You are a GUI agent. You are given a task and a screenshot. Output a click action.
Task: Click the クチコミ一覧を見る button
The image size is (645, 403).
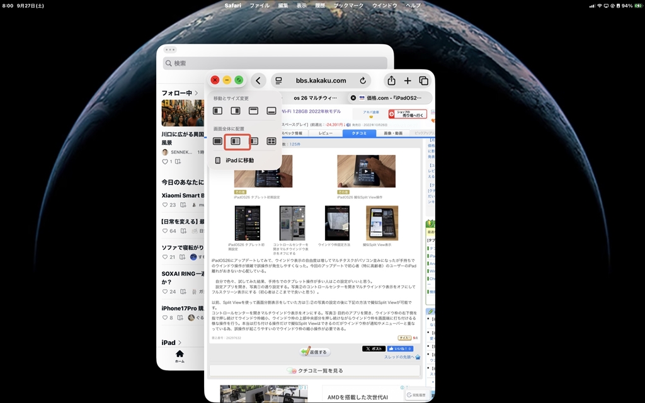315,370
